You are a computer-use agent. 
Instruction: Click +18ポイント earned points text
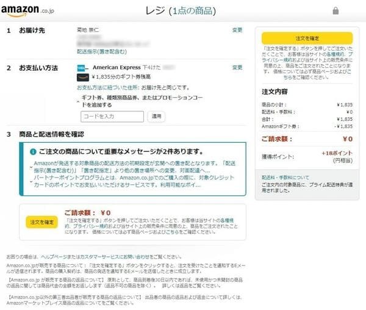(x=337, y=153)
